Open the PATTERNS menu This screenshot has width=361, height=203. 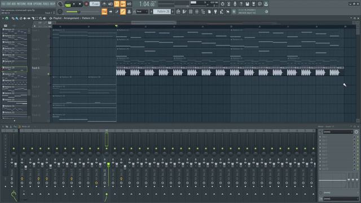point(21,4)
